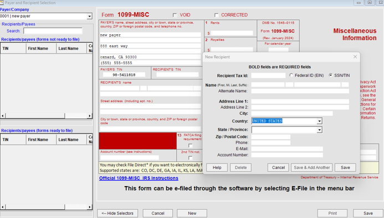This screenshot has height=218, width=384.
Task: Click the Recipient Tax Id field
Action: pyautogui.click(x=268, y=76)
